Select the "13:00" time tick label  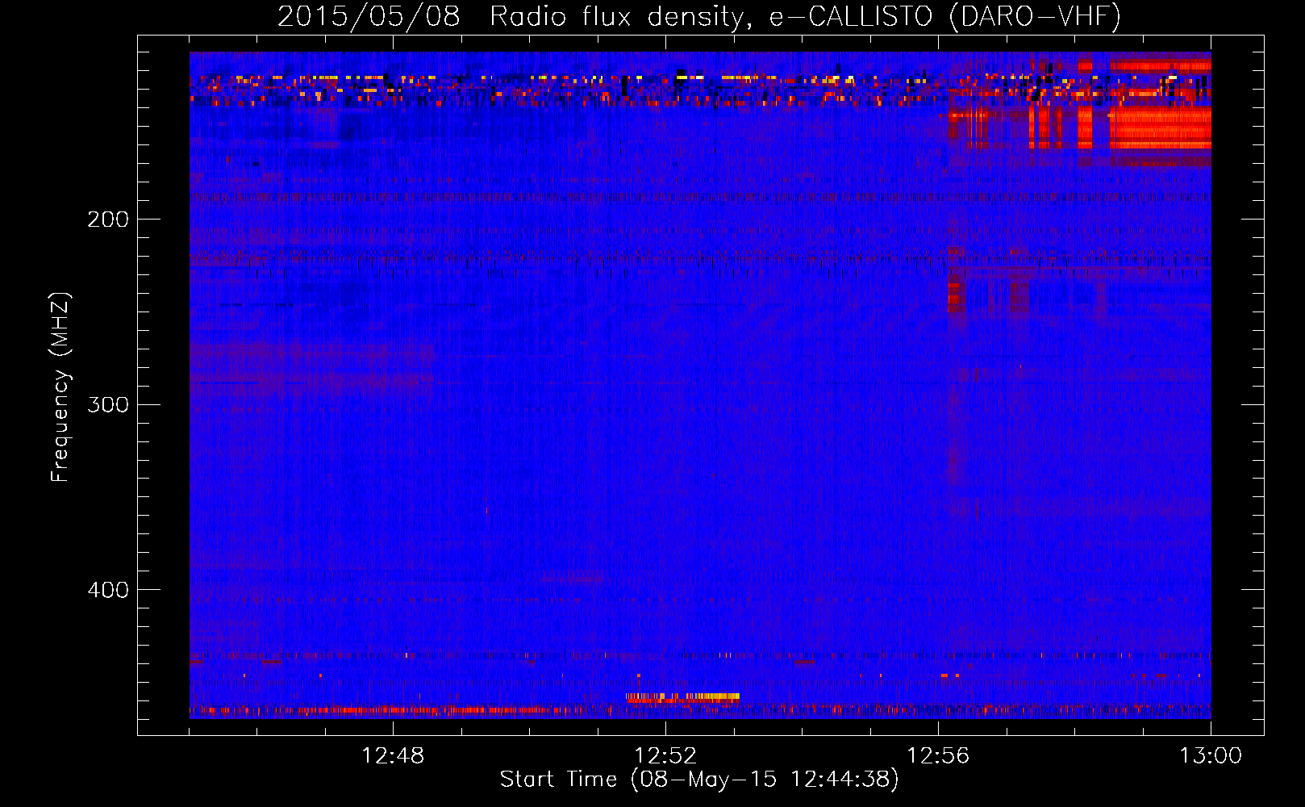1211,756
